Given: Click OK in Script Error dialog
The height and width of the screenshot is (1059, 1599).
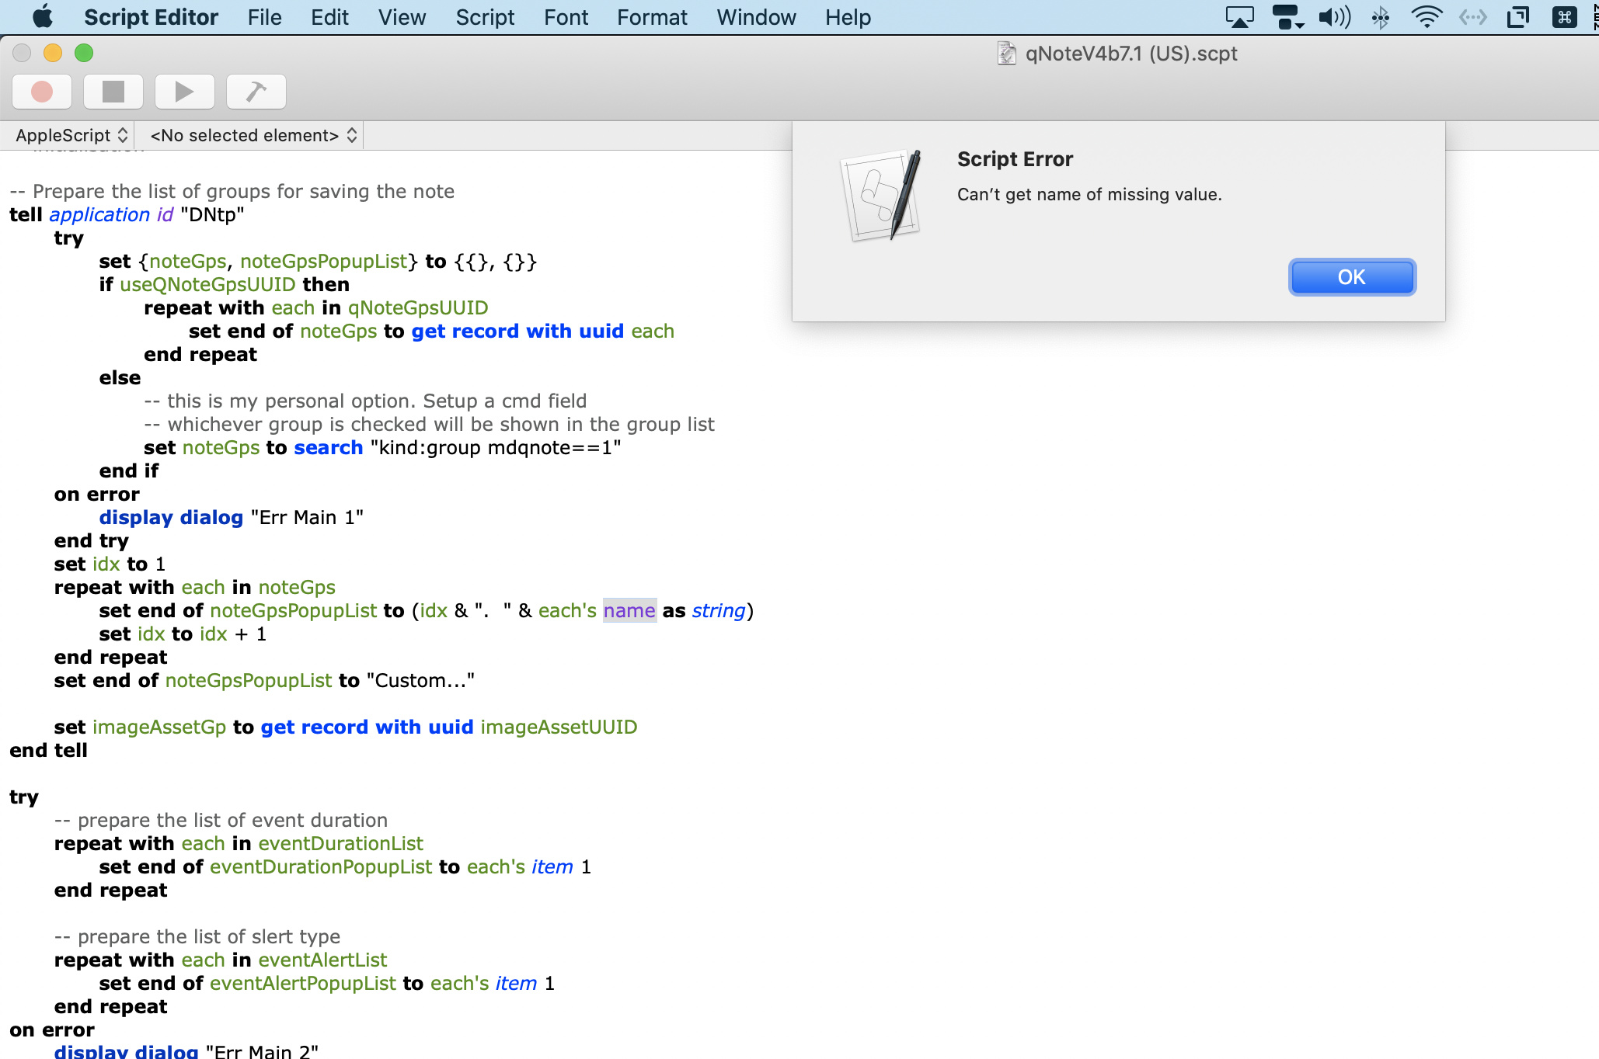Looking at the screenshot, I should tap(1351, 277).
